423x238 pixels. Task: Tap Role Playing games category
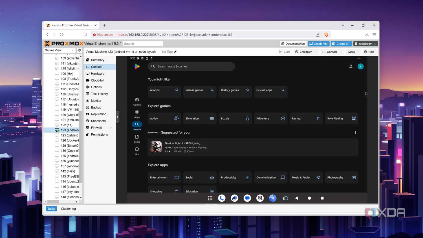(x=342, y=118)
